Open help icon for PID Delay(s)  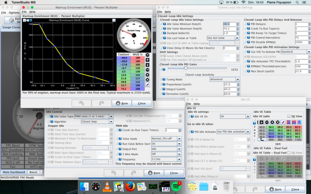[x=248, y=24]
